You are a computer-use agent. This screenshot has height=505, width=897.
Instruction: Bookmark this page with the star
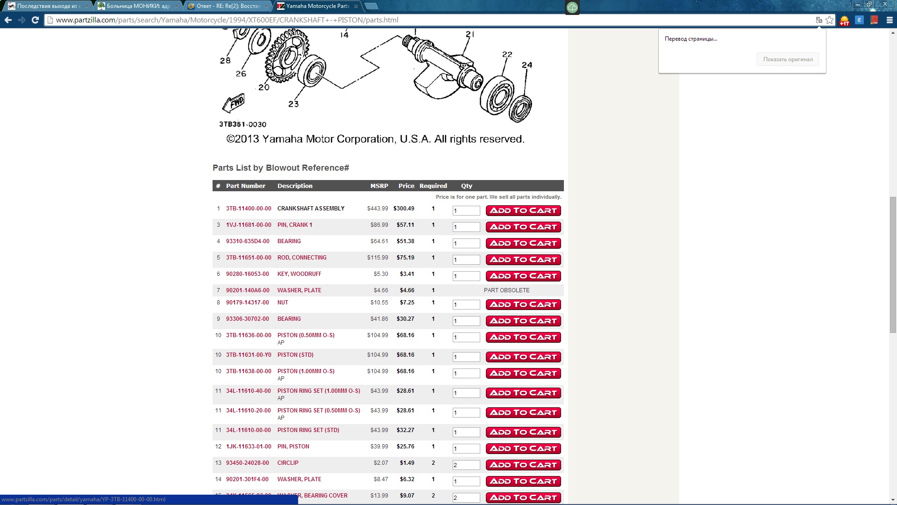(829, 20)
